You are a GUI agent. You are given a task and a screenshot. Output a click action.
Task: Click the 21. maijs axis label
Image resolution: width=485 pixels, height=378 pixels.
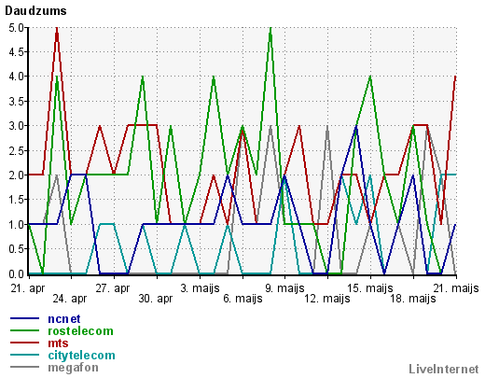pos(456,288)
